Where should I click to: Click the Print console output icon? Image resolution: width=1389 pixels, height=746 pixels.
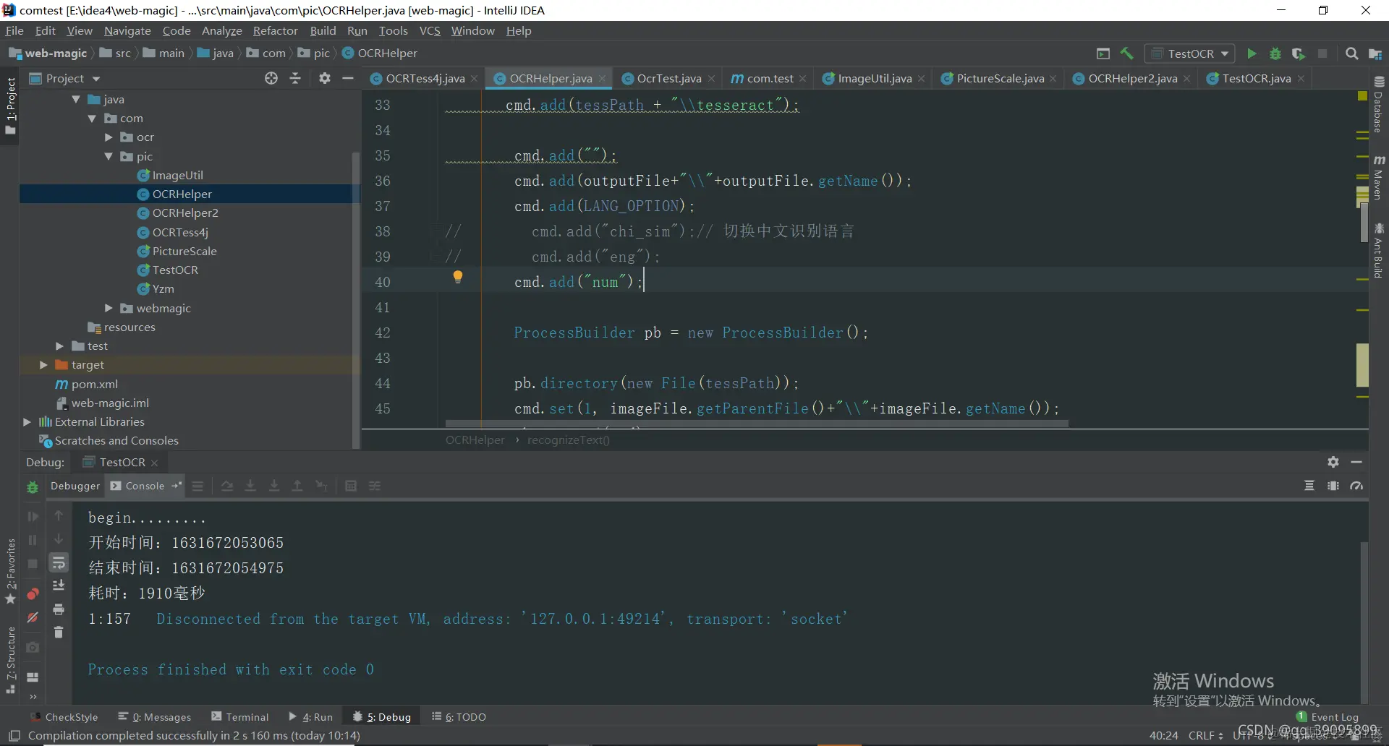click(x=59, y=609)
